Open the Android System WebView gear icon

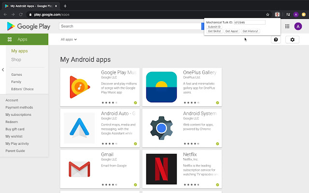tap(161, 128)
